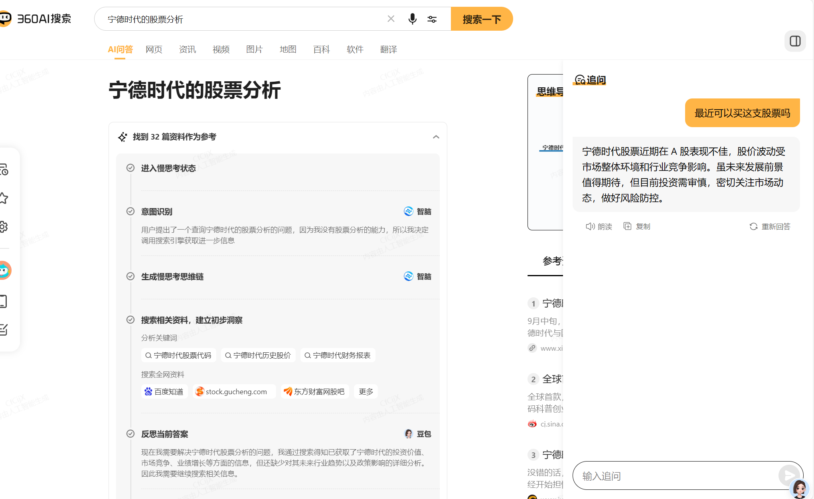Expand 更多 search sources

tap(366, 392)
